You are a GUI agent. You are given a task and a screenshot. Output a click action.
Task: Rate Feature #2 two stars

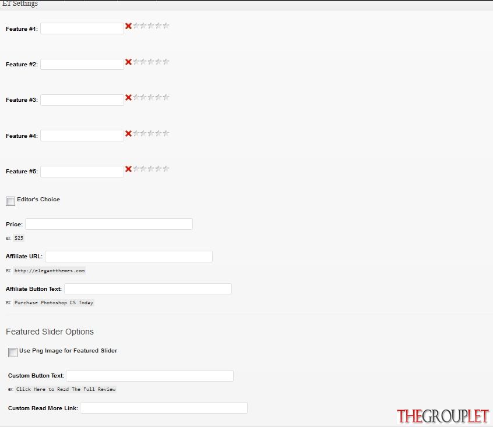pyautogui.click(x=144, y=62)
